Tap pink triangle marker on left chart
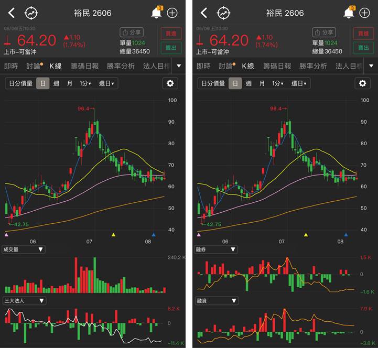The width and height of the screenshot is (378, 348). [6, 234]
